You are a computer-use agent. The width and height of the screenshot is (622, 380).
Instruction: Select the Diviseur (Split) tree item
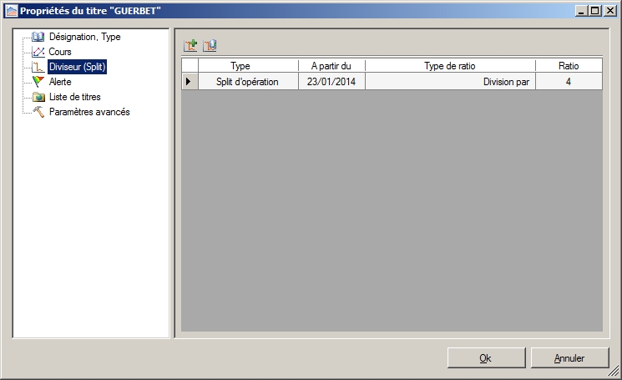click(78, 67)
